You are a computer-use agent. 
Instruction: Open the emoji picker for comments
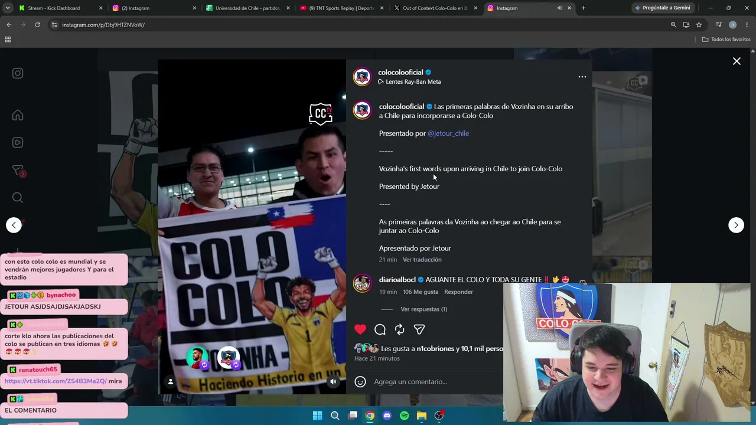[360, 382]
